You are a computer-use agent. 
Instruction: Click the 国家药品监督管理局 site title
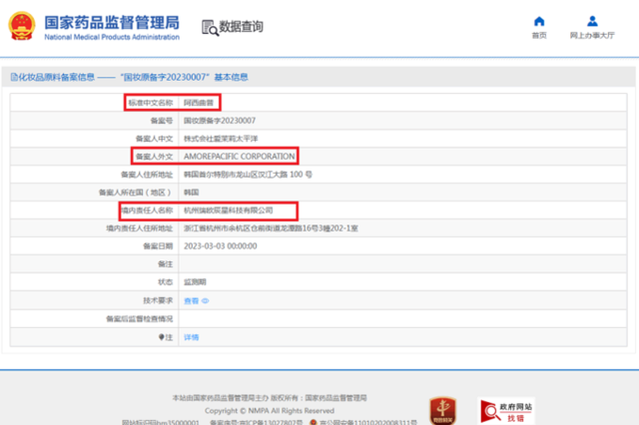pyautogui.click(x=112, y=23)
